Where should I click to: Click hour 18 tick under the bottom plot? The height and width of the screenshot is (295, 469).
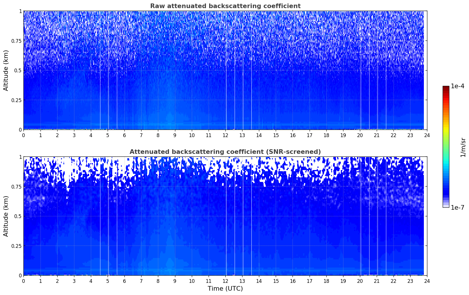326,281
